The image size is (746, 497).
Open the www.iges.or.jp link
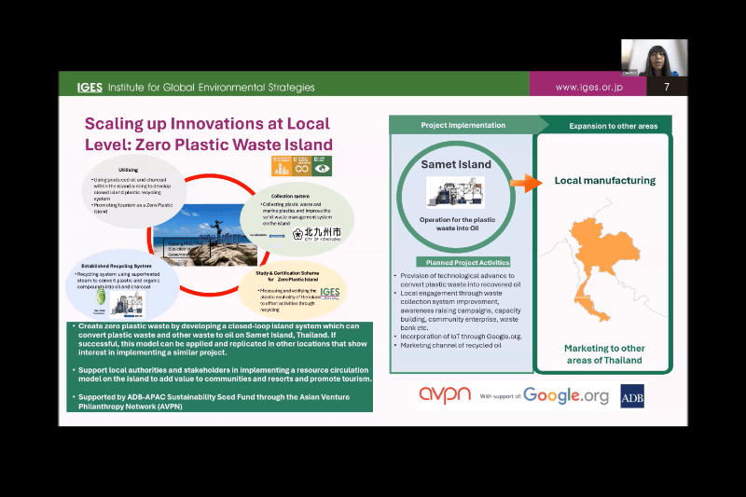589,88
